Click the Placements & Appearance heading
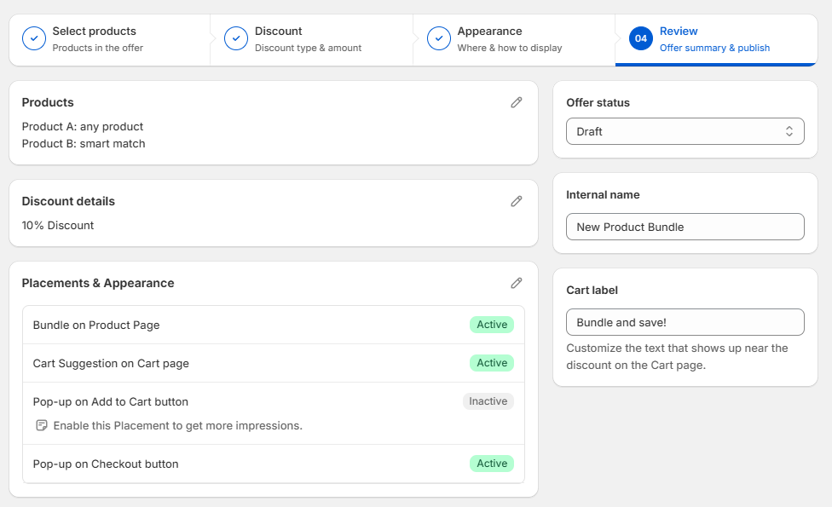The height and width of the screenshot is (507, 832). [x=98, y=283]
